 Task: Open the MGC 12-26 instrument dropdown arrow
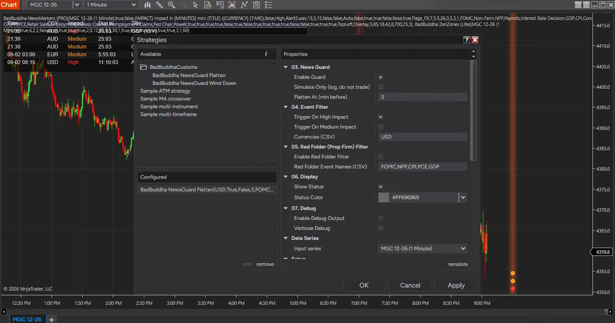click(77, 5)
